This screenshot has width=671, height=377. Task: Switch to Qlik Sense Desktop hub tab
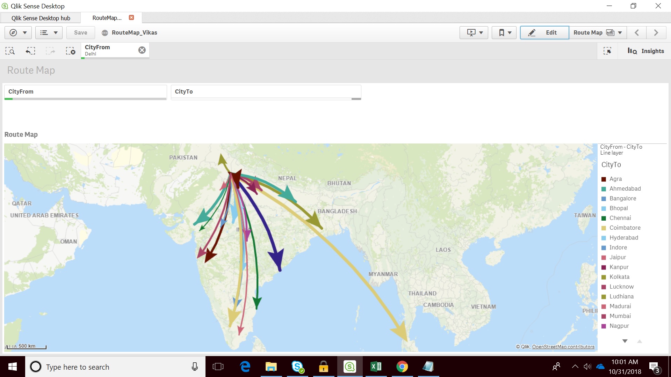click(41, 18)
